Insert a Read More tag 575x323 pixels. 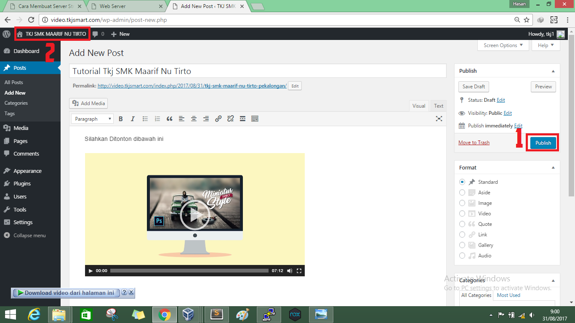pyautogui.click(x=242, y=119)
